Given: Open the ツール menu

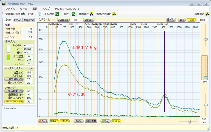Looking at the screenshot, I should [x=24, y=9].
